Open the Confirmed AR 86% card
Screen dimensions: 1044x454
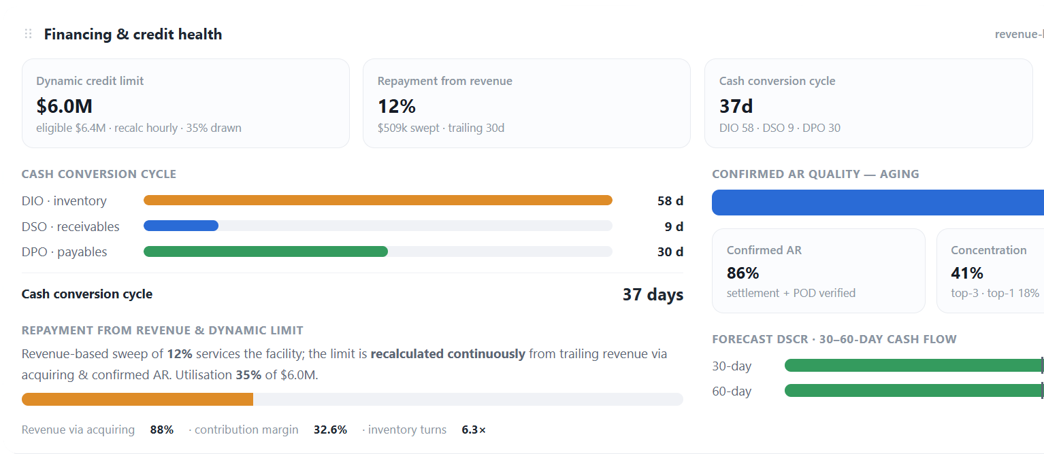tap(819, 270)
